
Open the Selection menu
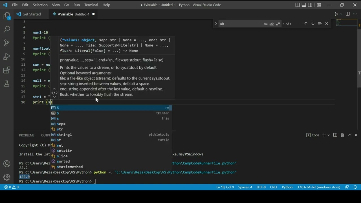click(x=40, y=5)
